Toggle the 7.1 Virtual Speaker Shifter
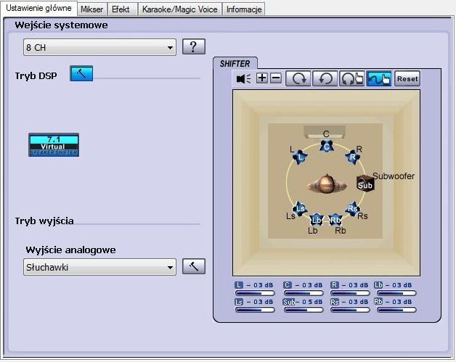Screen dimensions: 456x362 (x=54, y=145)
